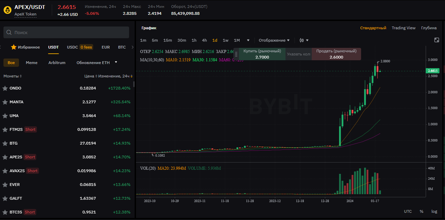The width and height of the screenshot is (445, 220).
Task: Click the order quantity input field
Action: pyautogui.click(x=299, y=54)
